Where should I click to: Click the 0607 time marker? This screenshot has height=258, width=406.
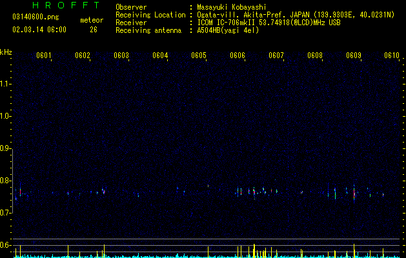click(276, 55)
